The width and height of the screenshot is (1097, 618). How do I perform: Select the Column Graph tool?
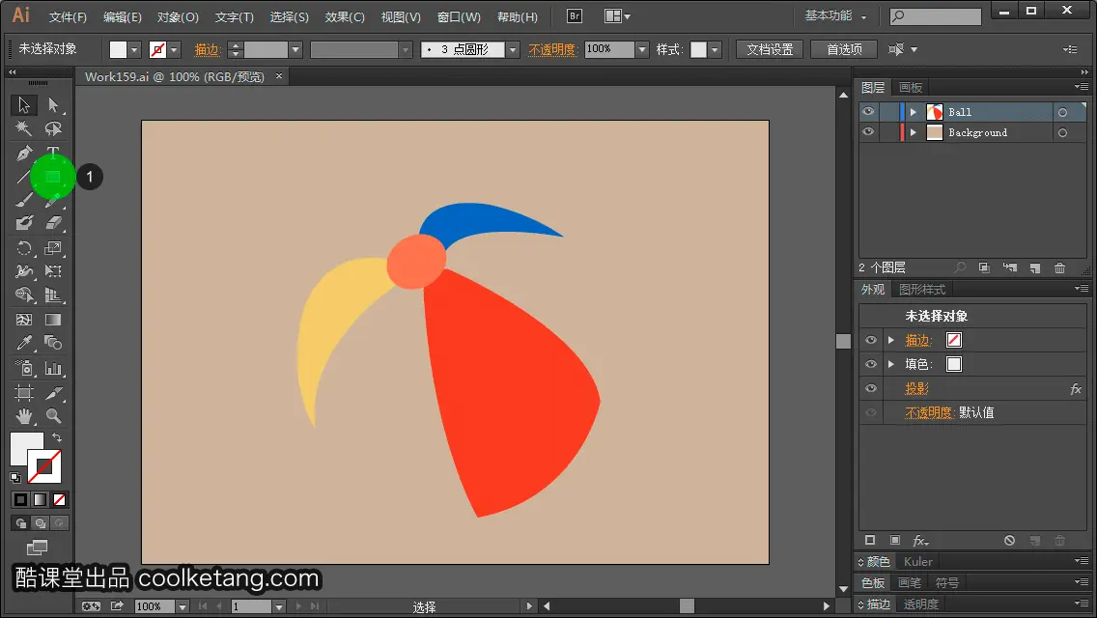pos(53,368)
